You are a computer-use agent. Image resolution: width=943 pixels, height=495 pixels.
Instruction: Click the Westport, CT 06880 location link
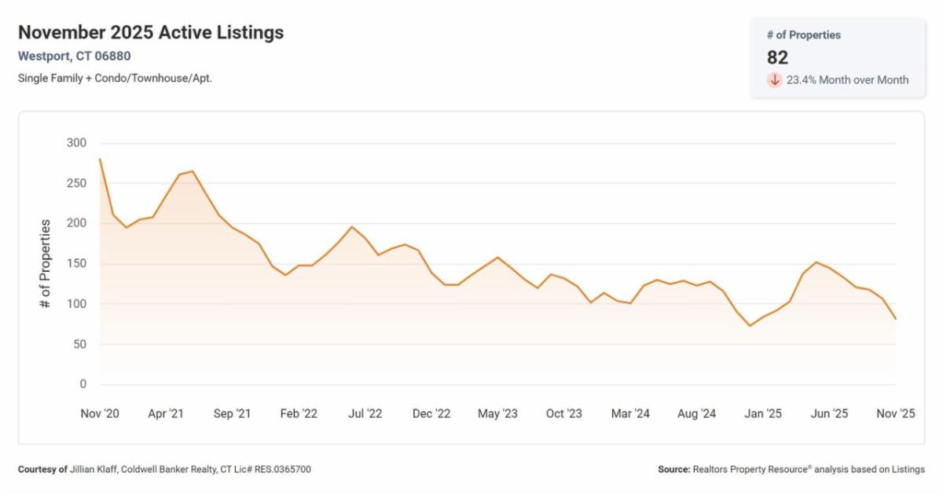point(74,56)
